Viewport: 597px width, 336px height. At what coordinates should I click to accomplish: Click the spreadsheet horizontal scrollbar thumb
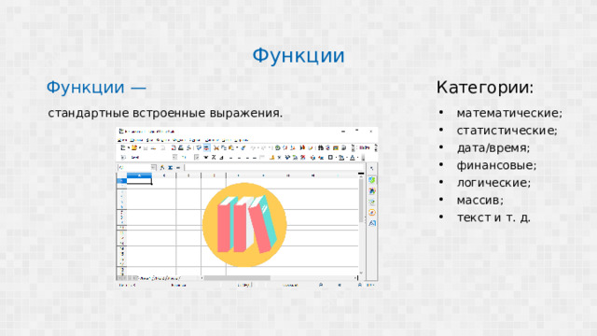[237, 278]
